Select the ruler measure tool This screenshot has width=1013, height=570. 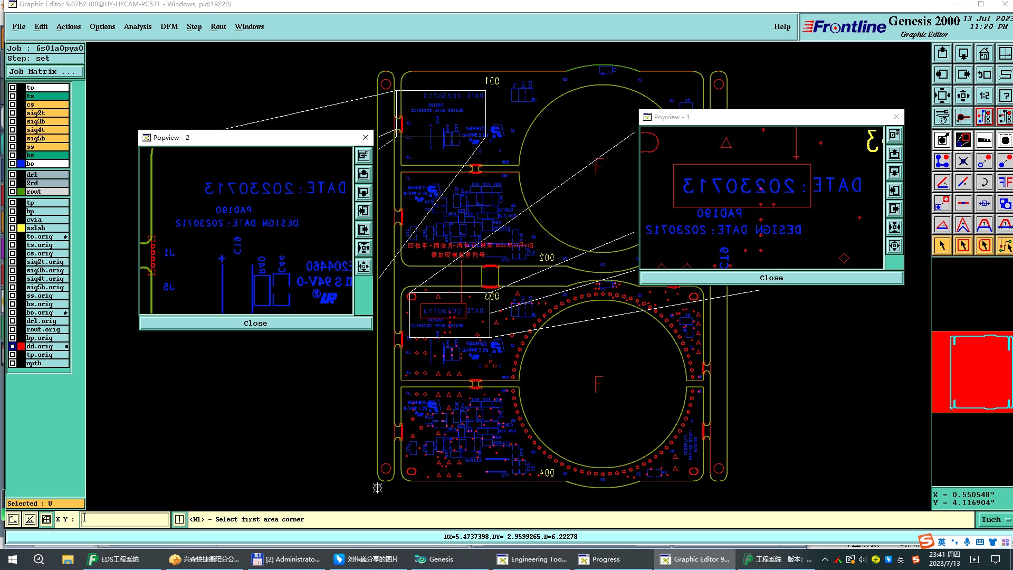984,140
